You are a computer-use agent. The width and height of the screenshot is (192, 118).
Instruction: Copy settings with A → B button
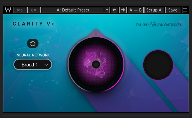point(135,10)
